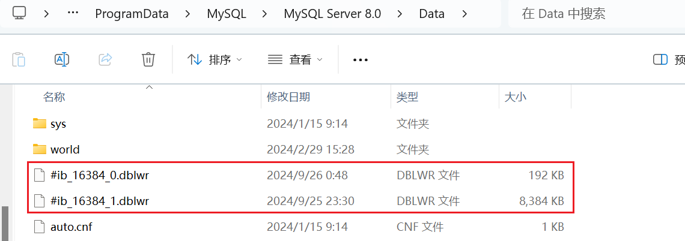Select the auto.cnf file name

pos(72,227)
